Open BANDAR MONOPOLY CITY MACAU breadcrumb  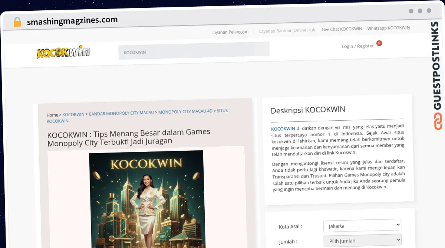(x=121, y=113)
